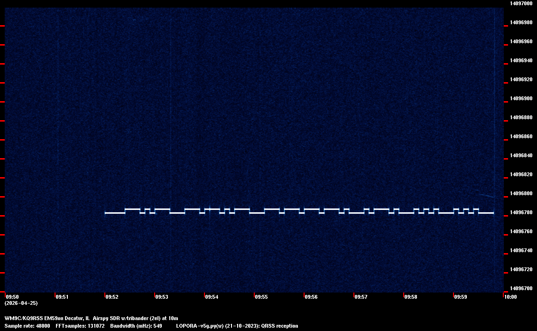Select the 14096780 frequency label

(520, 212)
